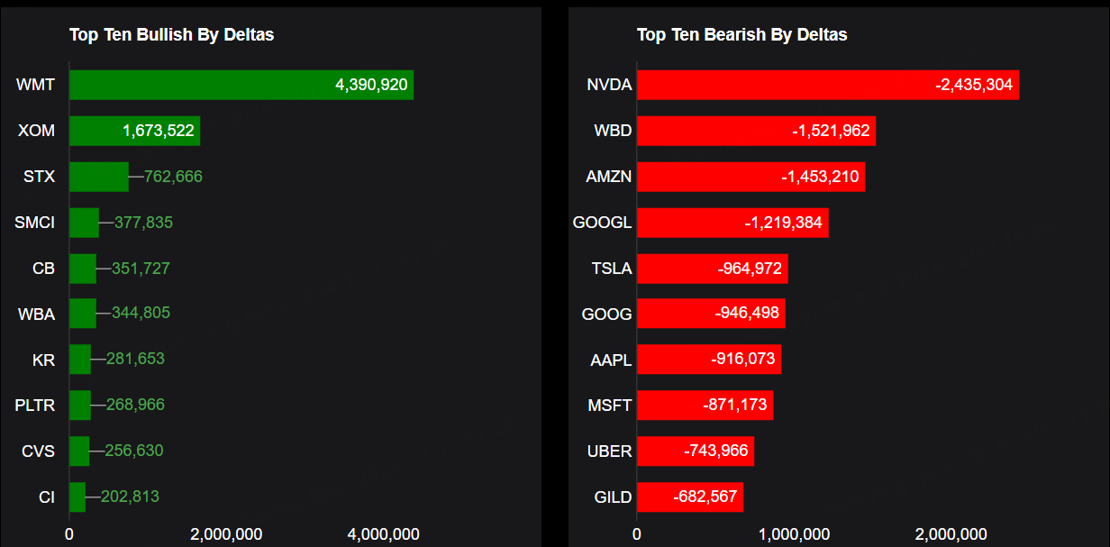Click the value 1,673,522
Image resolution: width=1110 pixels, height=547 pixels.
pos(159,131)
